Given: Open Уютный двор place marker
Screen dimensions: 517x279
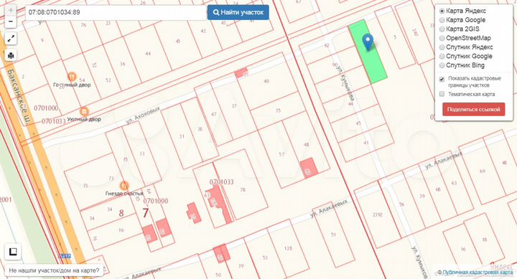Looking at the screenshot, I should click(x=84, y=111).
